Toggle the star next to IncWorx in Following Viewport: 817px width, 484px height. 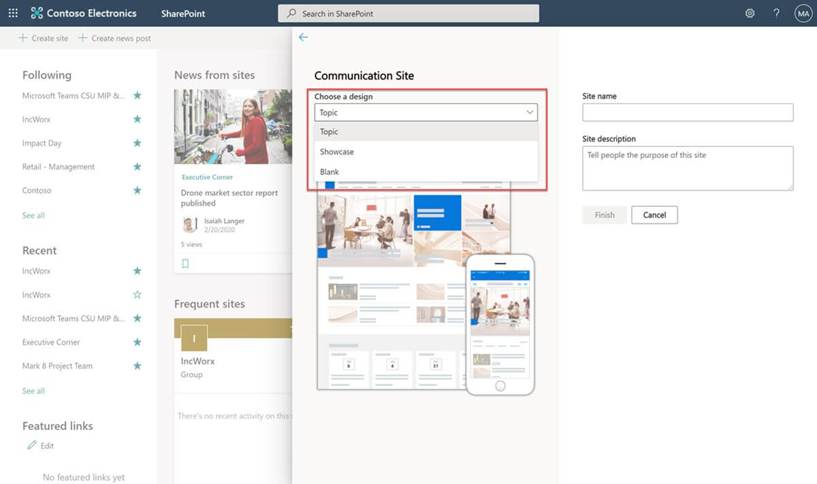tap(138, 119)
